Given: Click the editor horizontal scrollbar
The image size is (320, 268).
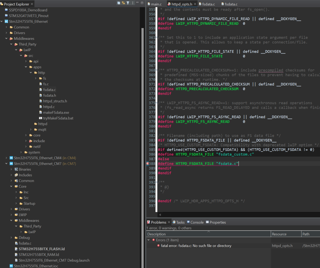Looking at the screenshot, I should click(x=237, y=215).
